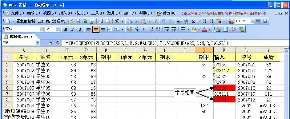Open the 视图(V) menu
This screenshot has height=119, width=290.
[50, 13]
